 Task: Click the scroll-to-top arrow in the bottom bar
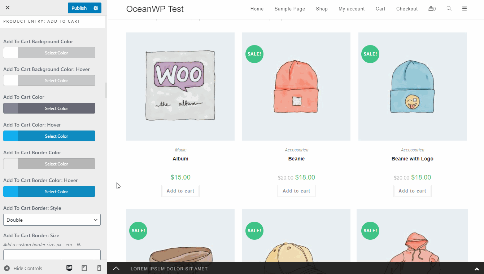[x=477, y=269]
